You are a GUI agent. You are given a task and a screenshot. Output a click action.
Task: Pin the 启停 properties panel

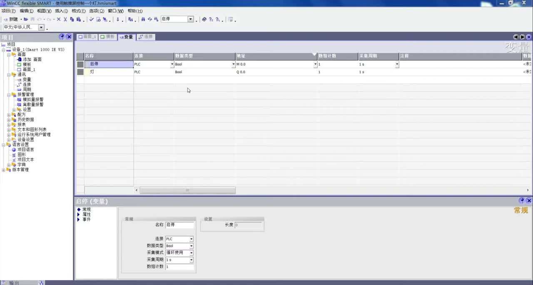tap(522, 201)
